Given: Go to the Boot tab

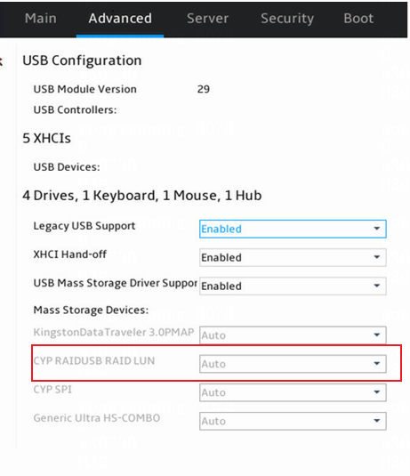Looking at the screenshot, I should click(358, 19).
